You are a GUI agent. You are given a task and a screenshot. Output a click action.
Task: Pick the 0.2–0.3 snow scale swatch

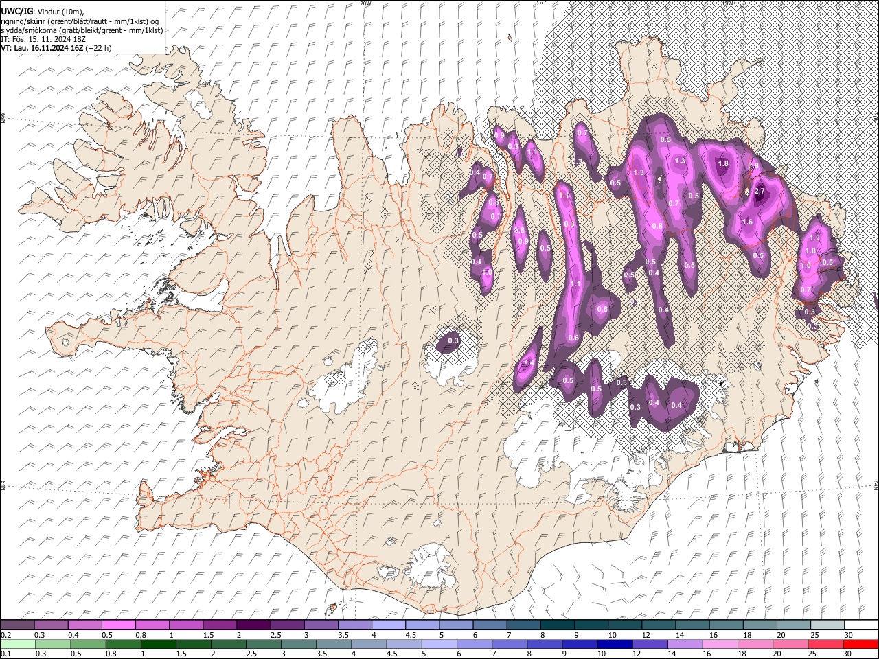pos(17,625)
